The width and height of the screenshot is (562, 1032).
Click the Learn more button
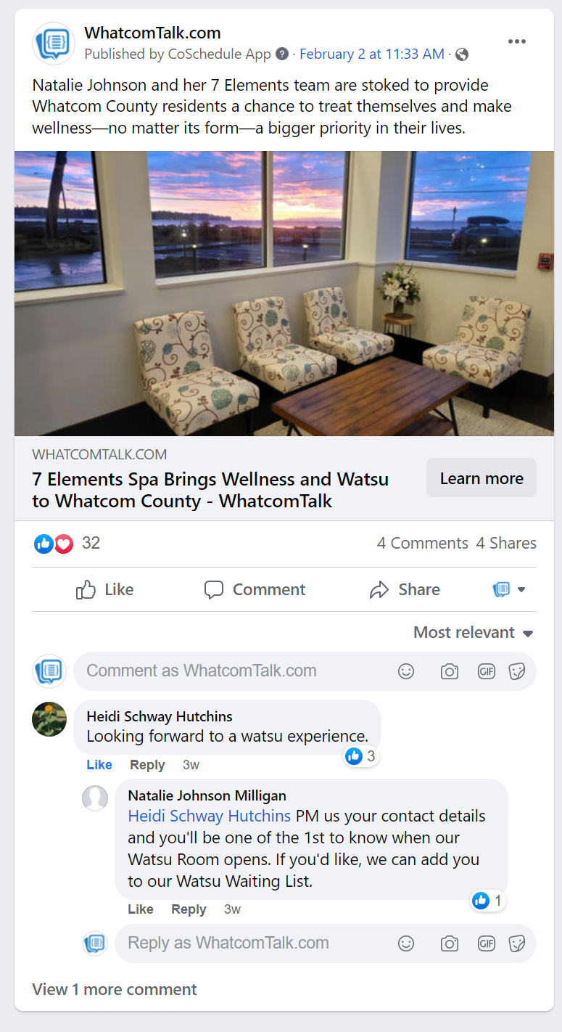482,478
